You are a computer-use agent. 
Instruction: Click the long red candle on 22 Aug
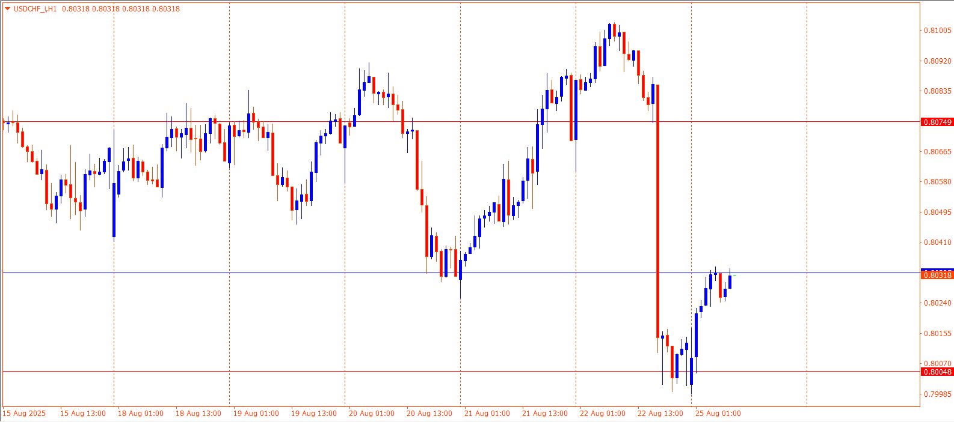click(x=658, y=211)
